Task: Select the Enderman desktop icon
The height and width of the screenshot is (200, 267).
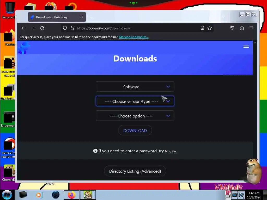Action: (x=9, y=119)
